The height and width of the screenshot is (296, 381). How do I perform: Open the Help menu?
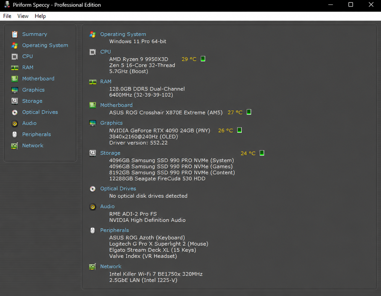[40, 16]
